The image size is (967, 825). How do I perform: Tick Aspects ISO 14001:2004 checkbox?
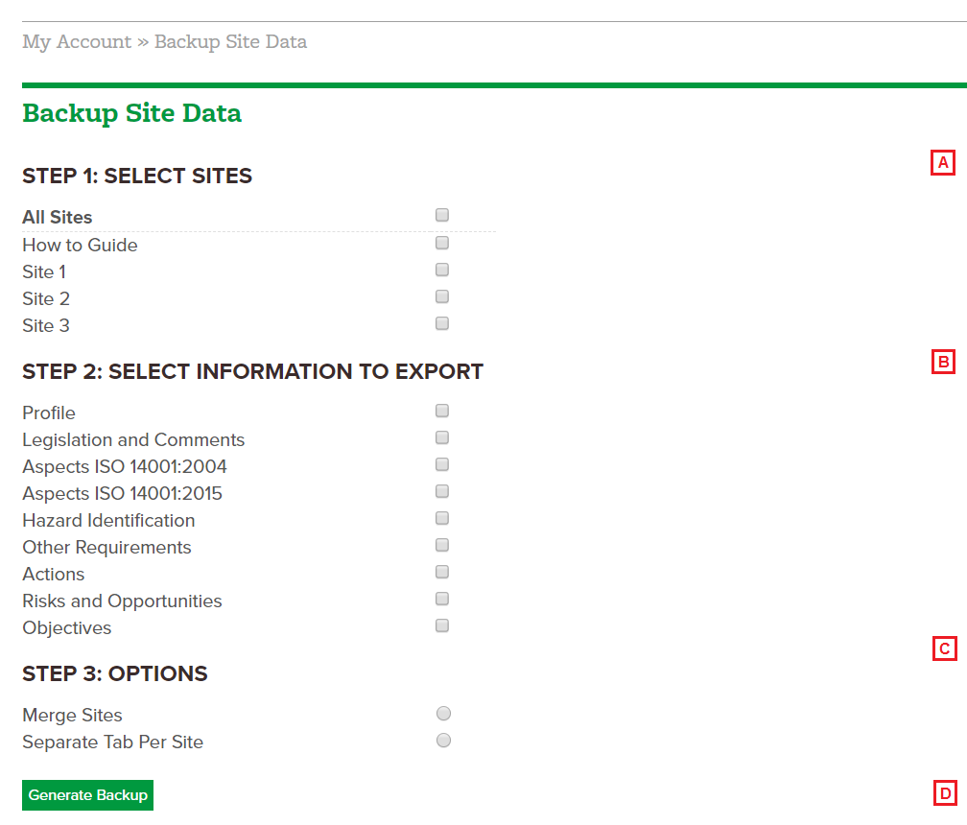click(x=442, y=464)
